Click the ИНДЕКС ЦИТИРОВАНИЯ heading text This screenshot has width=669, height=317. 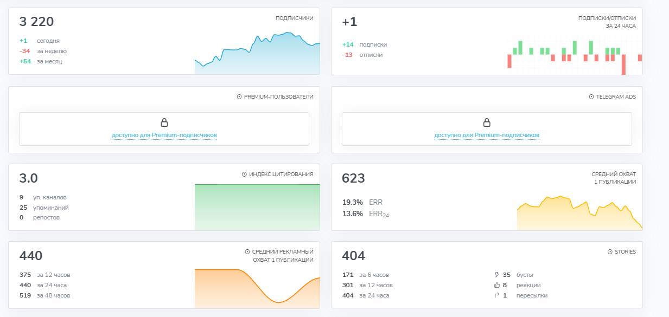[281, 174]
